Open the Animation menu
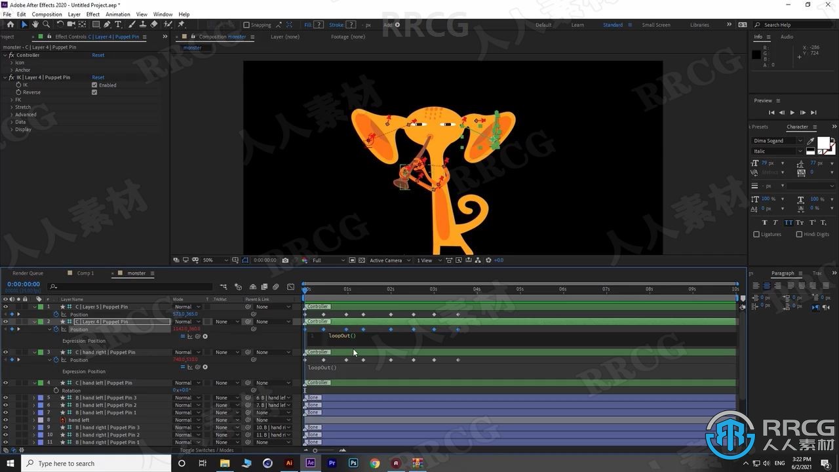Viewport: 839px width, 472px height. pyautogui.click(x=118, y=14)
